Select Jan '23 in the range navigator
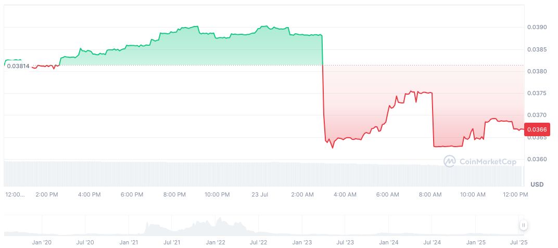The width and height of the screenshot is (558, 248). 302,242
